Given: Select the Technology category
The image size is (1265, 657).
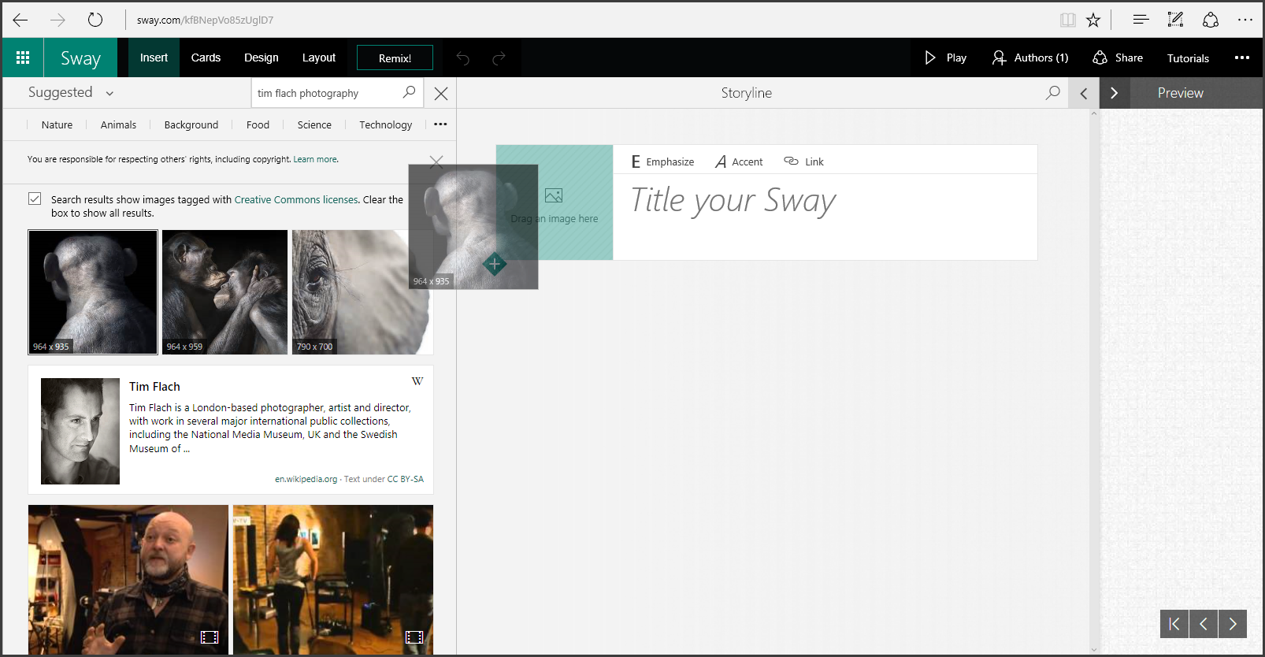Looking at the screenshot, I should coord(385,124).
